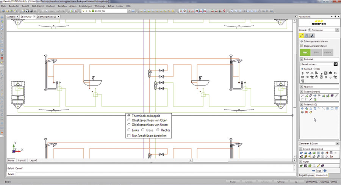This screenshot has width=341, height=185.
Task: Click the green checkmark in Prüfen
Action: [301, 166]
